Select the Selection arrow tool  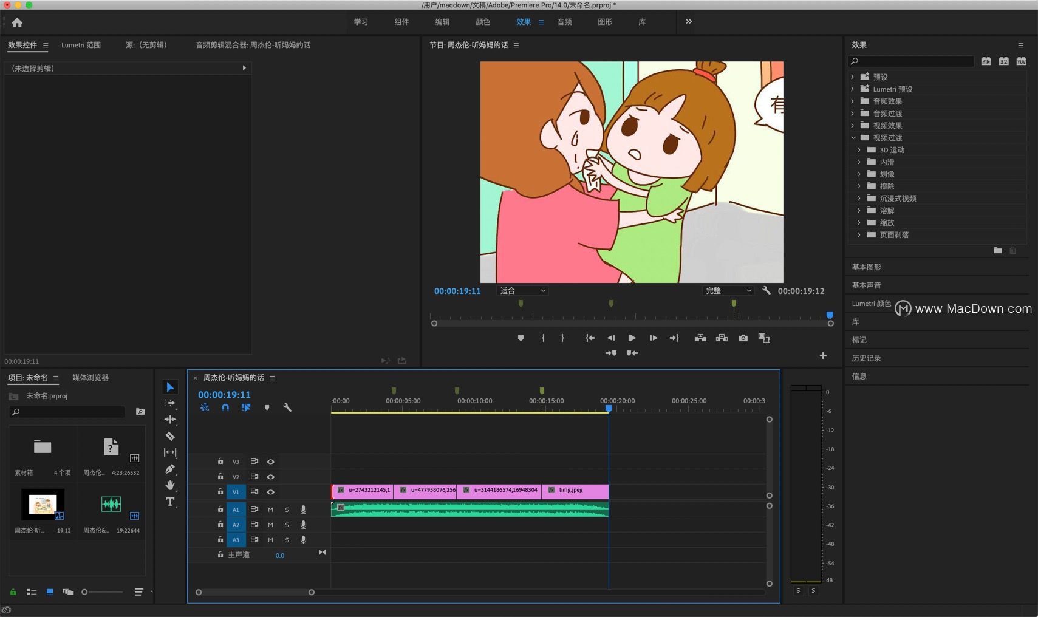pos(170,387)
